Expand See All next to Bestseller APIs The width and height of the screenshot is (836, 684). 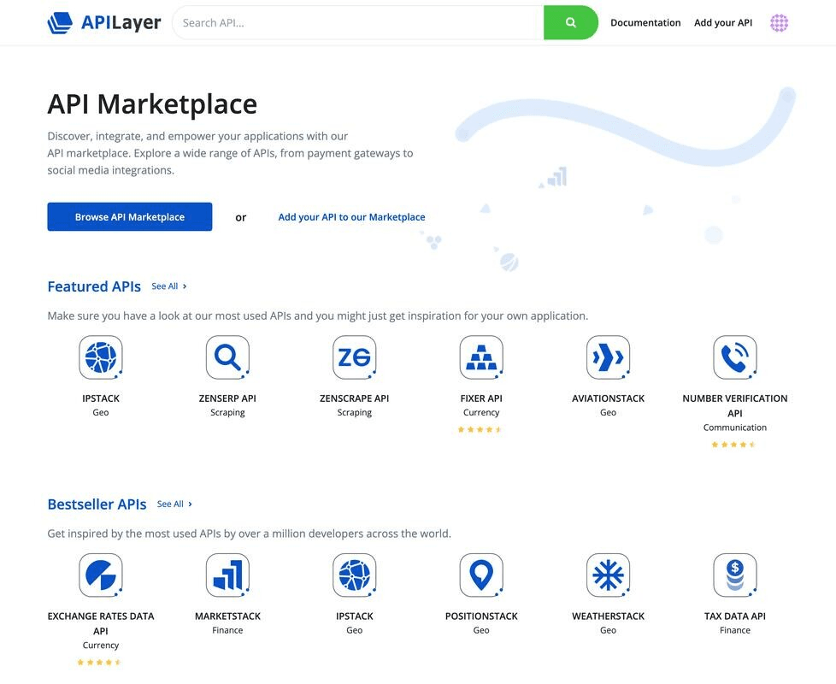click(x=171, y=503)
